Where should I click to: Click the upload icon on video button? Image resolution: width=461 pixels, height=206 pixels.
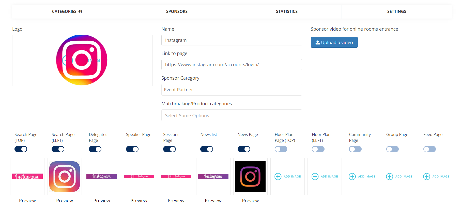(x=318, y=43)
